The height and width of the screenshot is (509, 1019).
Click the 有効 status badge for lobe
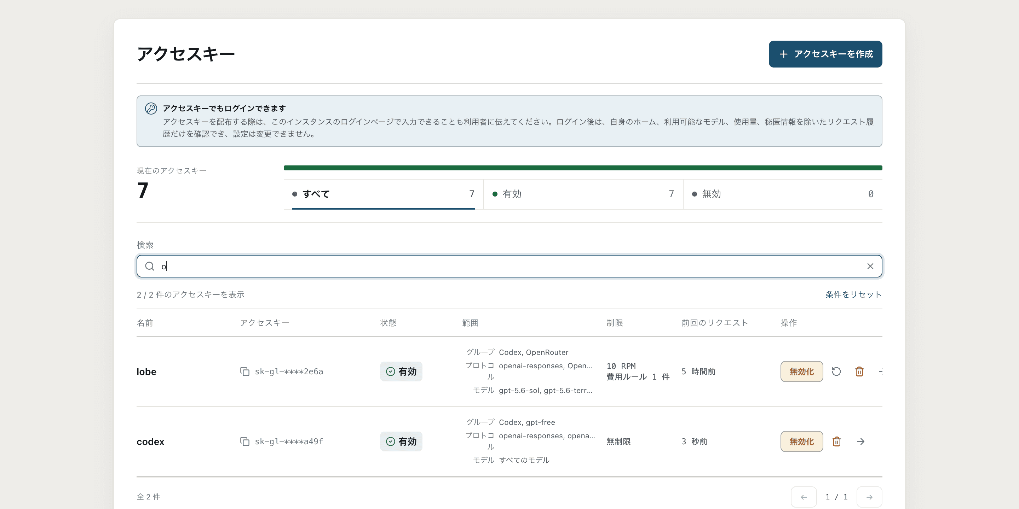401,371
